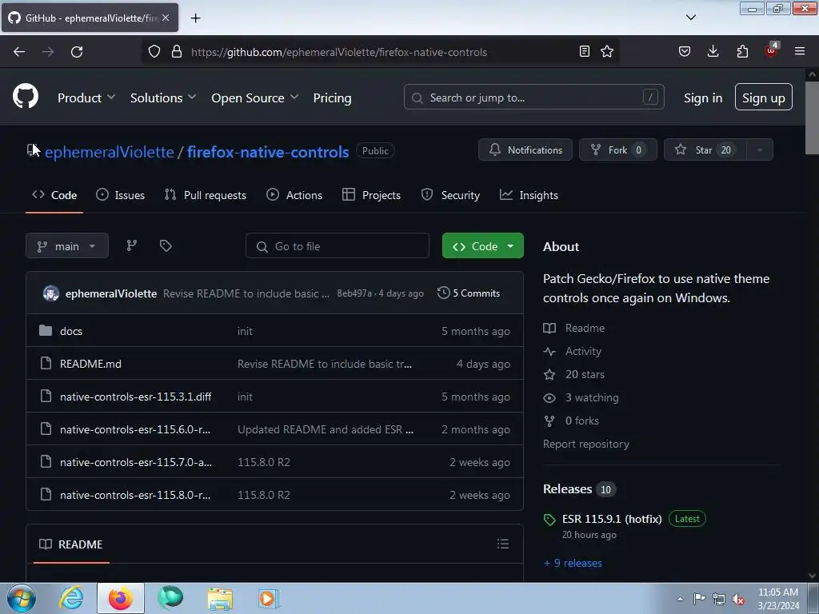Open the README outline list icon

(503, 544)
